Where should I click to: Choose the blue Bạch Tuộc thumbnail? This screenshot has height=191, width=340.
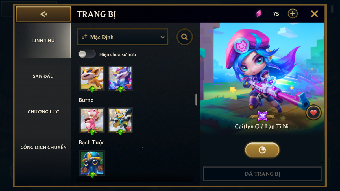pyautogui.click(x=92, y=163)
